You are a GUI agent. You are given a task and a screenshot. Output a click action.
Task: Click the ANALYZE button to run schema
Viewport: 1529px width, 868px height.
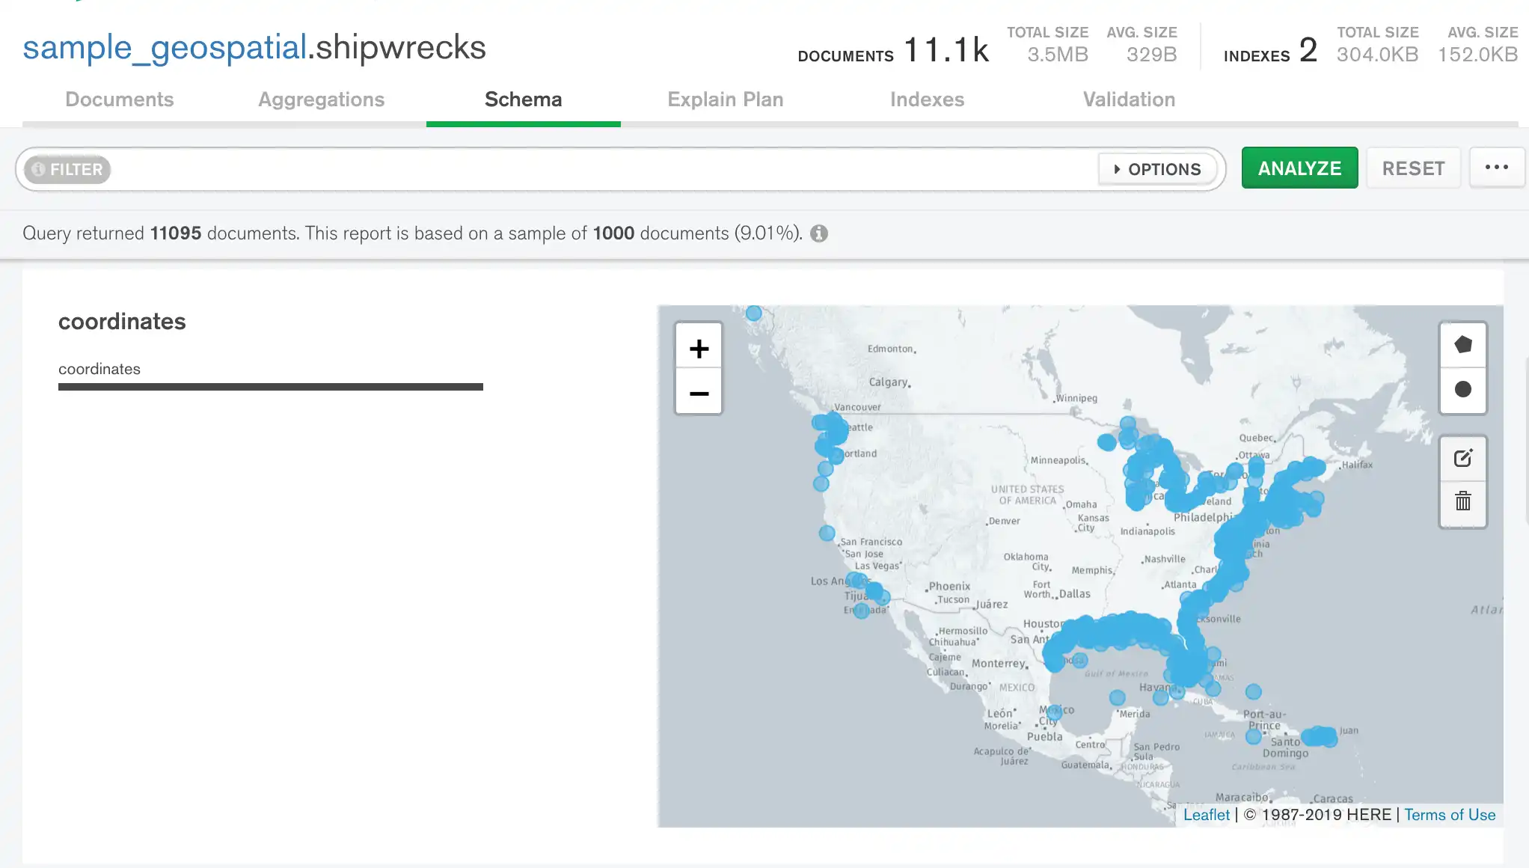(x=1300, y=168)
